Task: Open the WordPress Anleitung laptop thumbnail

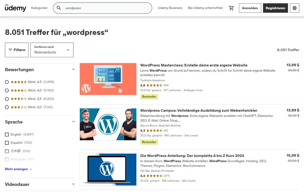Action: (x=108, y=170)
